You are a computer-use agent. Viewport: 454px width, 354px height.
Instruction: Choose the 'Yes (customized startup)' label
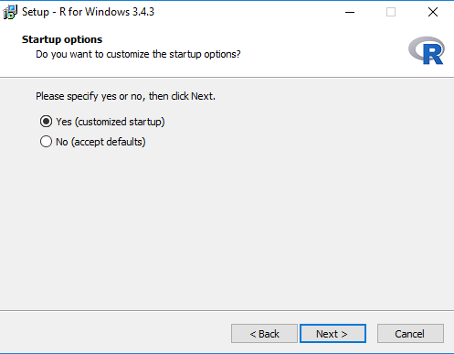click(x=111, y=122)
